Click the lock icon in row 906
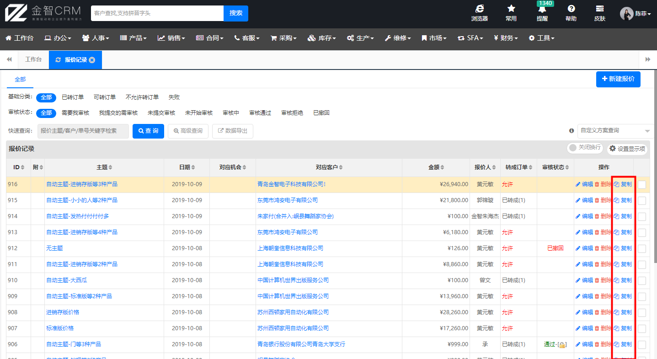 562,345
